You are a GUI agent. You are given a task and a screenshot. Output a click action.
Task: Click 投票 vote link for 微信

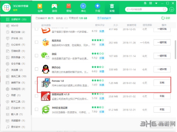click(x=102, y=58)
